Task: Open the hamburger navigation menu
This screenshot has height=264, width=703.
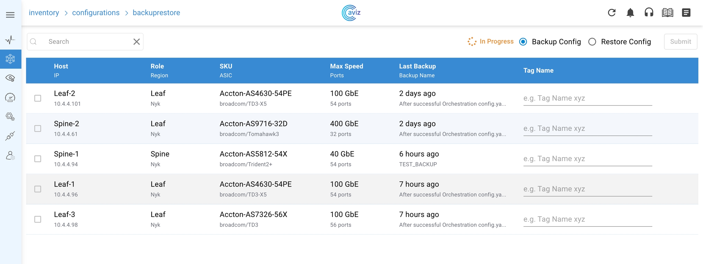Action: click(x=10, y=15)
